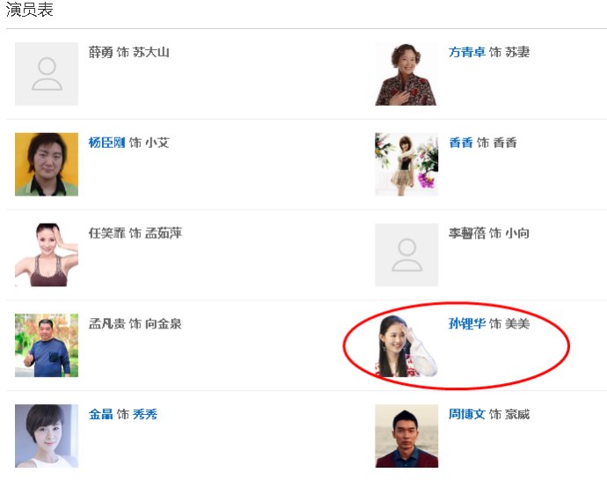Click the photo thumbnail beside 香香 饰 香香
The width and height of the screenshot is (607, 480).
[x=406, y=164]
